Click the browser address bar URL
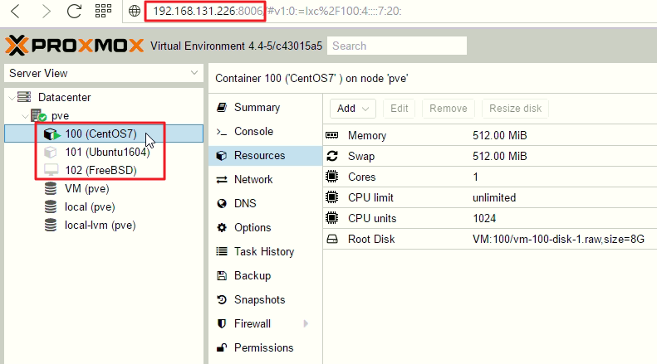 point(277,11)
